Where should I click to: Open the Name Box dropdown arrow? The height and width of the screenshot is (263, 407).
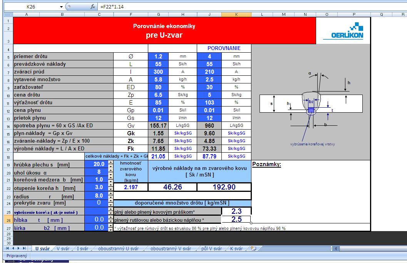click(61, 7)
